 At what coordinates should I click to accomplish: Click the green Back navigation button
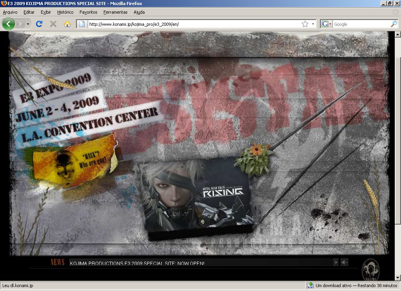[9, 24]
